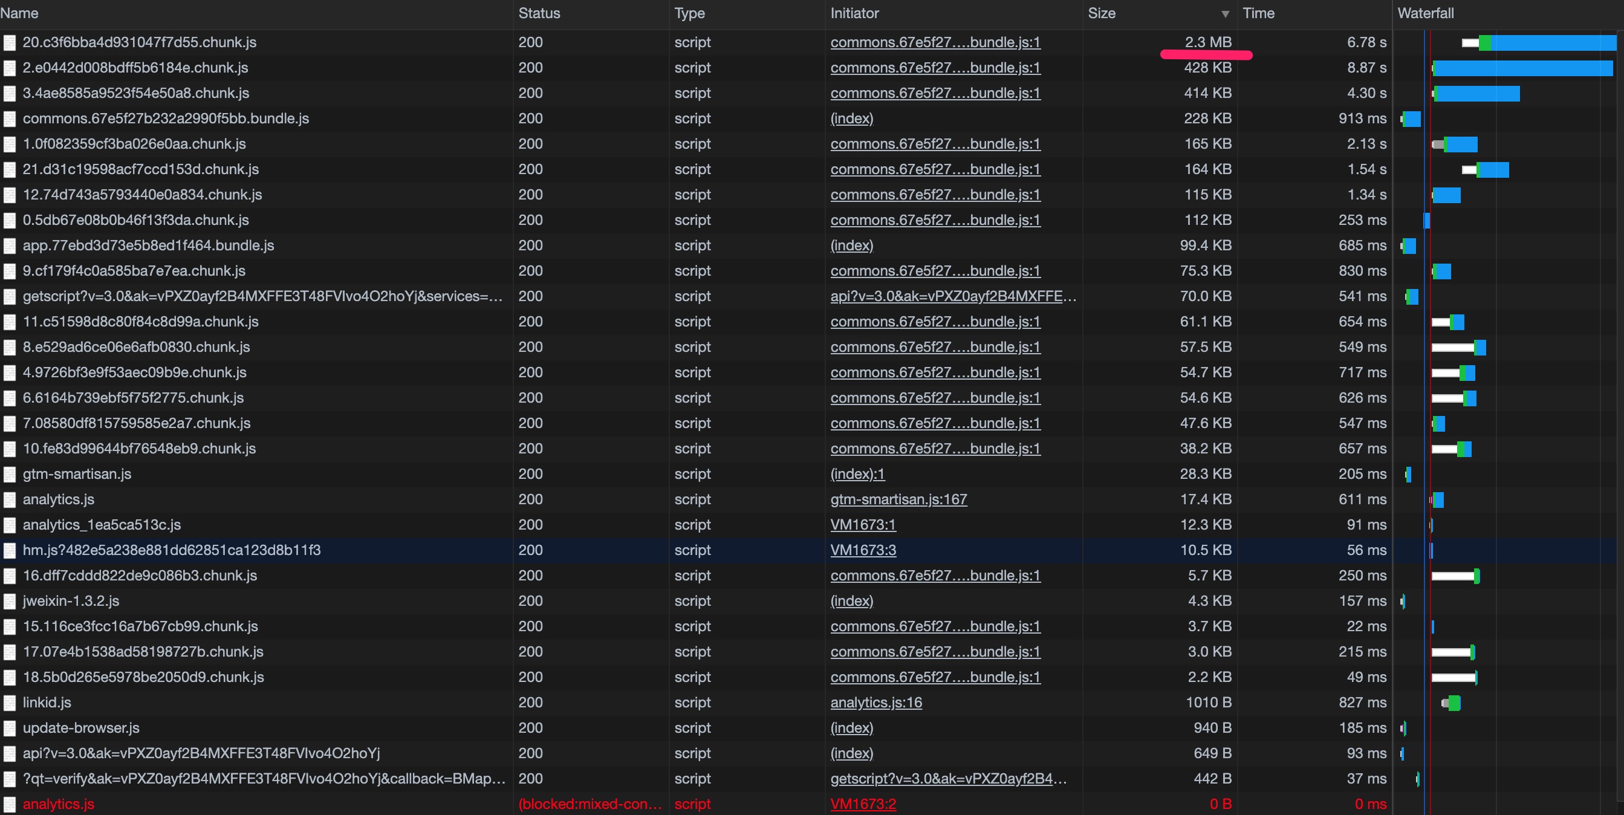1624x815 pixels.
Task: Open analytics.js:16 initiator link
Action: point(875,702)
